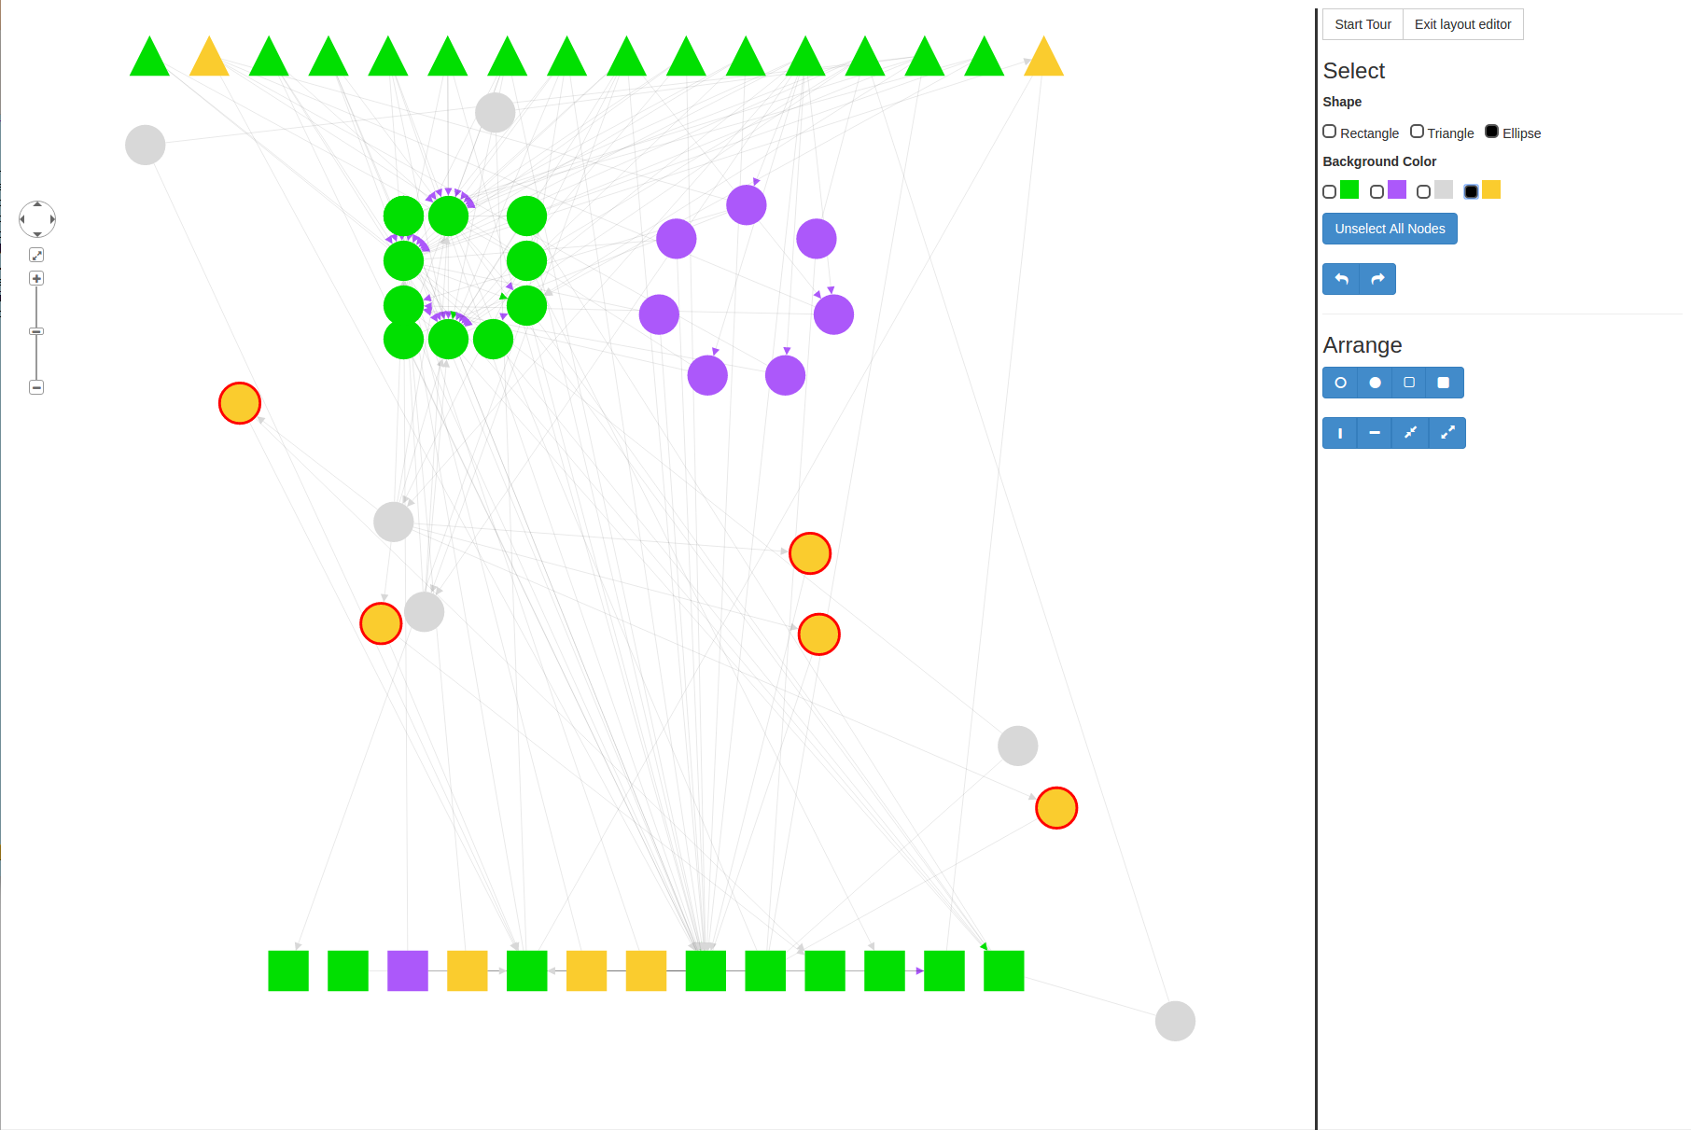Arrange nodes in hollow circle layout
The width and height of the screenshot is (1691, 1130).
1340,383
